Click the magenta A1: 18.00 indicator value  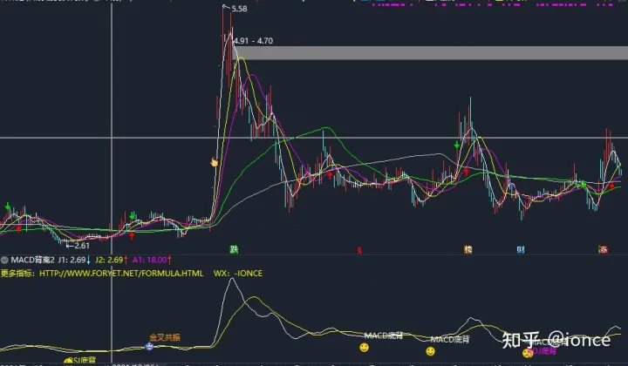[151, 260]
